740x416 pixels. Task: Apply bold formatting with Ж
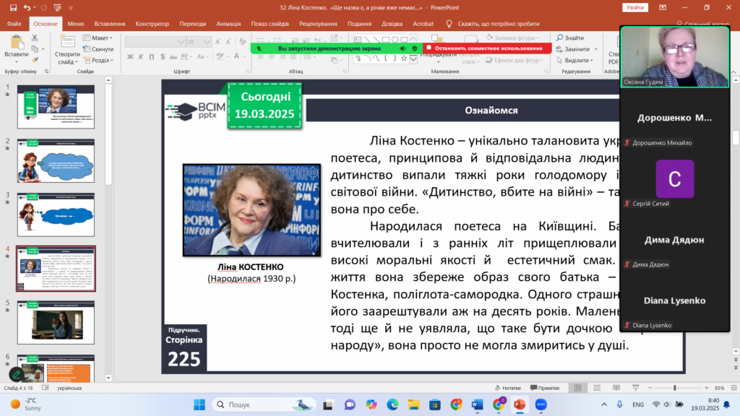(x=130, y=57)
